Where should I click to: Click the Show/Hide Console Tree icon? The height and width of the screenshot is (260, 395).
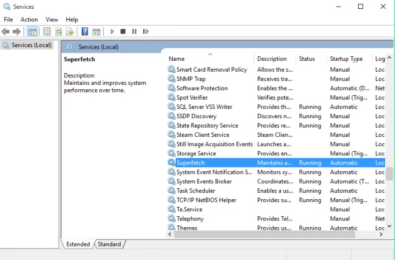coord(32,32)
